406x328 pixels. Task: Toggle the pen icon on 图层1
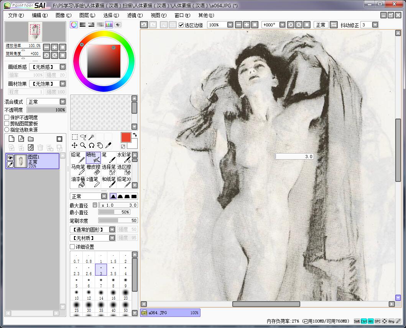click(x=10, y=165)
